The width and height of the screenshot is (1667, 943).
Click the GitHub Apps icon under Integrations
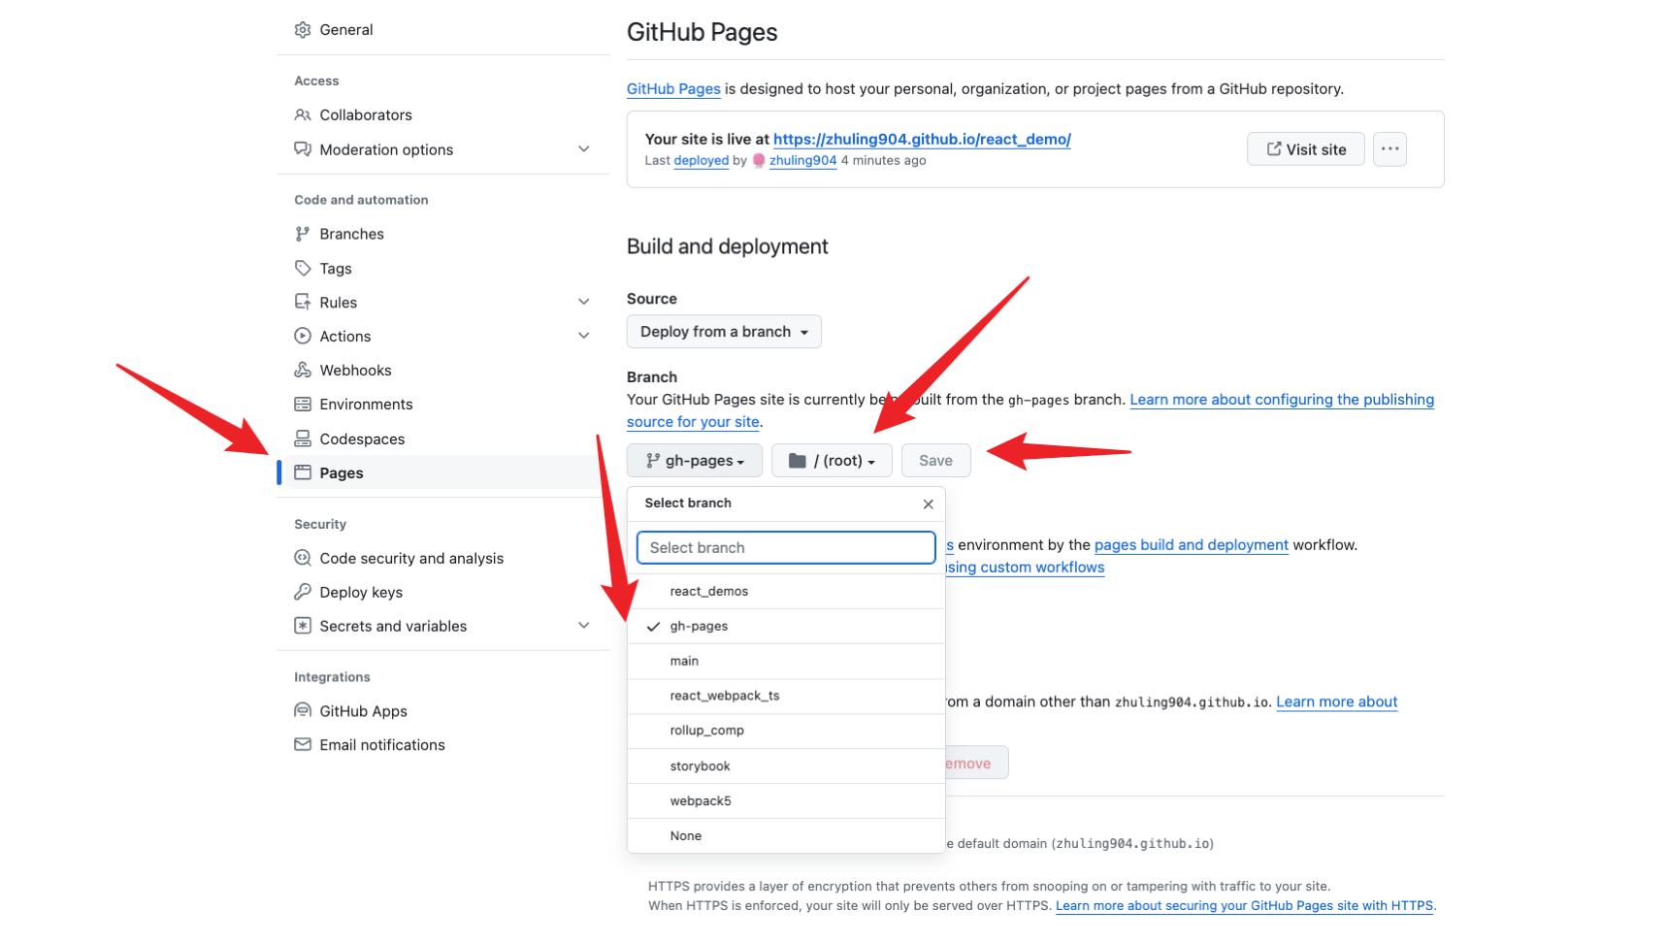(x=303, y=710)
